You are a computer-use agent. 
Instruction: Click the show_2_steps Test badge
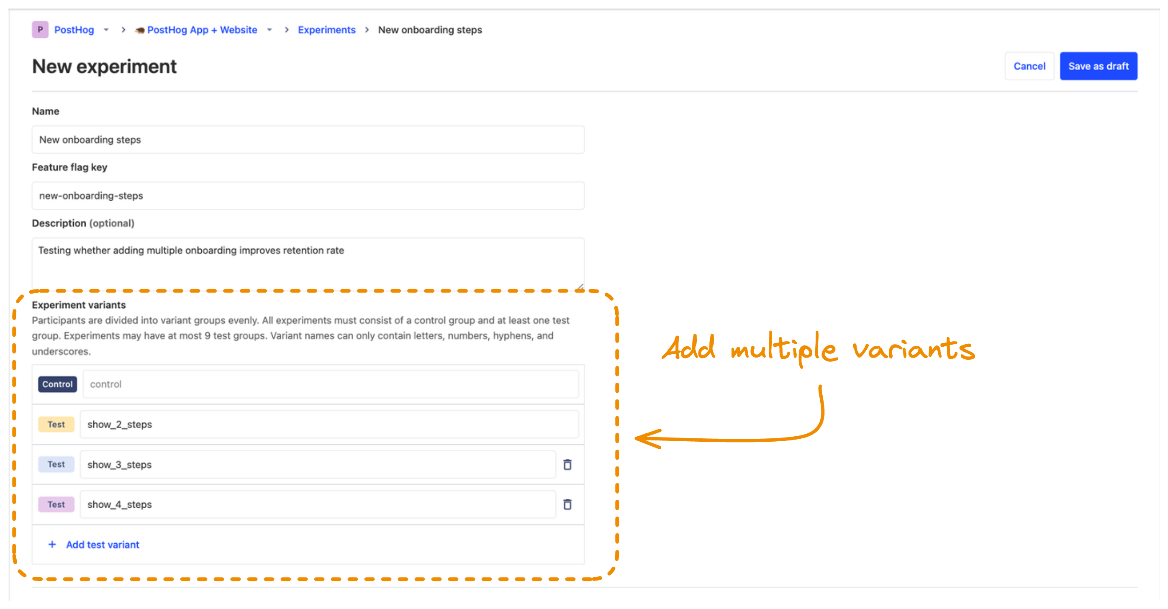(x=55, y=425)
